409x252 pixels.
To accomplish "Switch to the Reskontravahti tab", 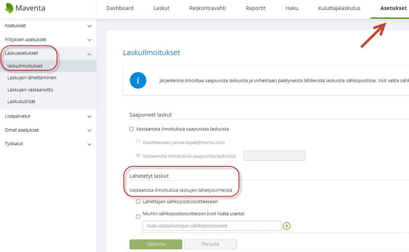I will 208,8.
